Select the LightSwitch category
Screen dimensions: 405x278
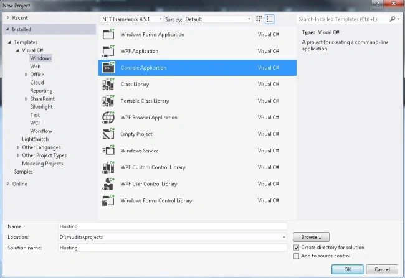(35, 139)
